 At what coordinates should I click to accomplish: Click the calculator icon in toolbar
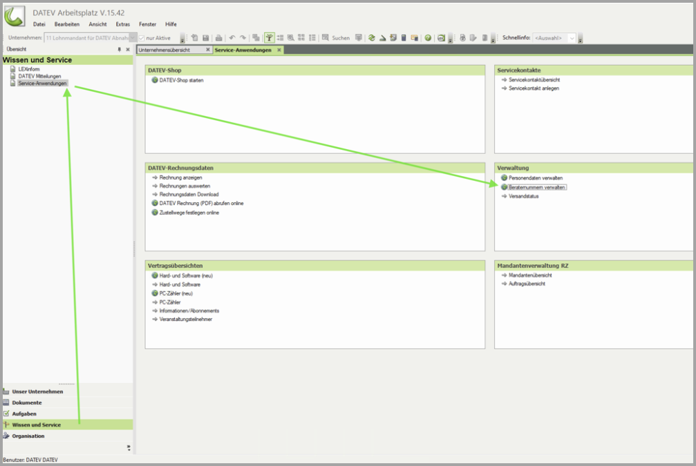coord(404,38)
